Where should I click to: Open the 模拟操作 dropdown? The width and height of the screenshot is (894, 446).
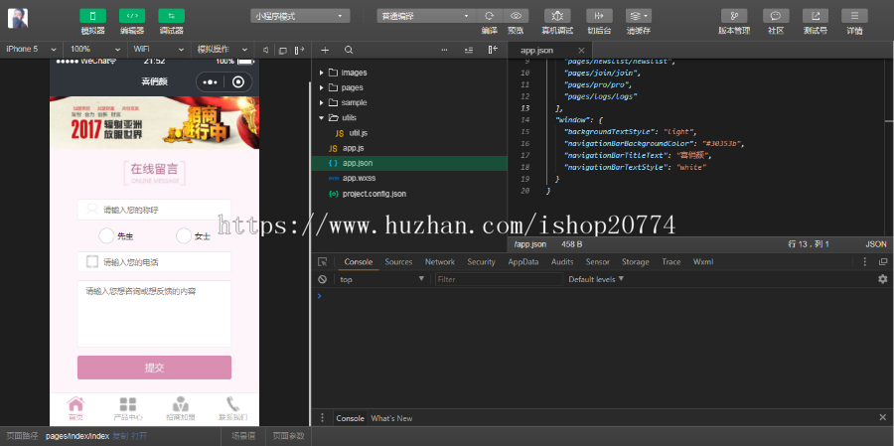[223, 49]
